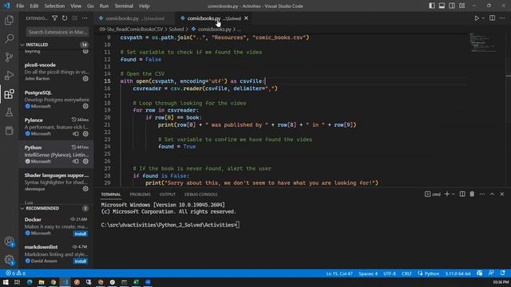Select Python language mode in status bar
The width and height of the screenshot is (511, 287).
pyautogui.click(x=432, y=273)
